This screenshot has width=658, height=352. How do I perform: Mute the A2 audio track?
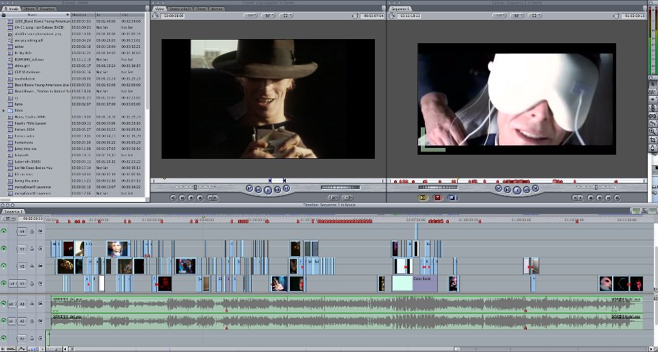4,321
